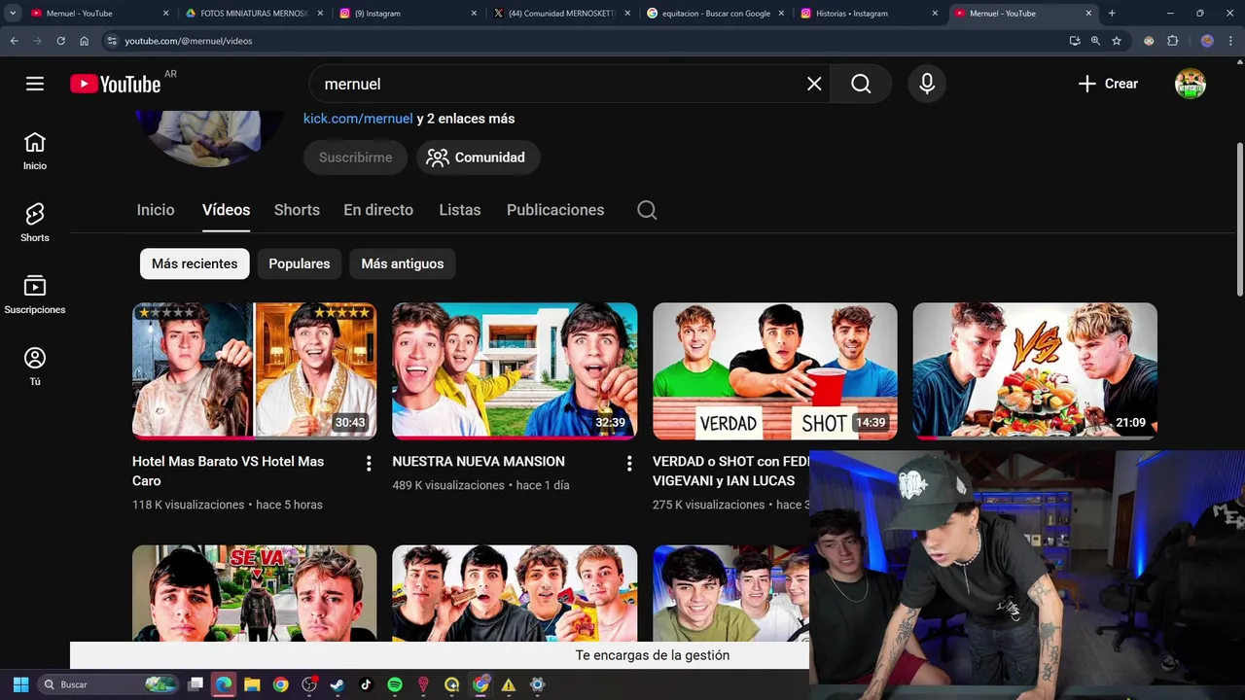Activate voice search microphone
The height and width of the screenshot is (700, 1245).
click(927, 84)
